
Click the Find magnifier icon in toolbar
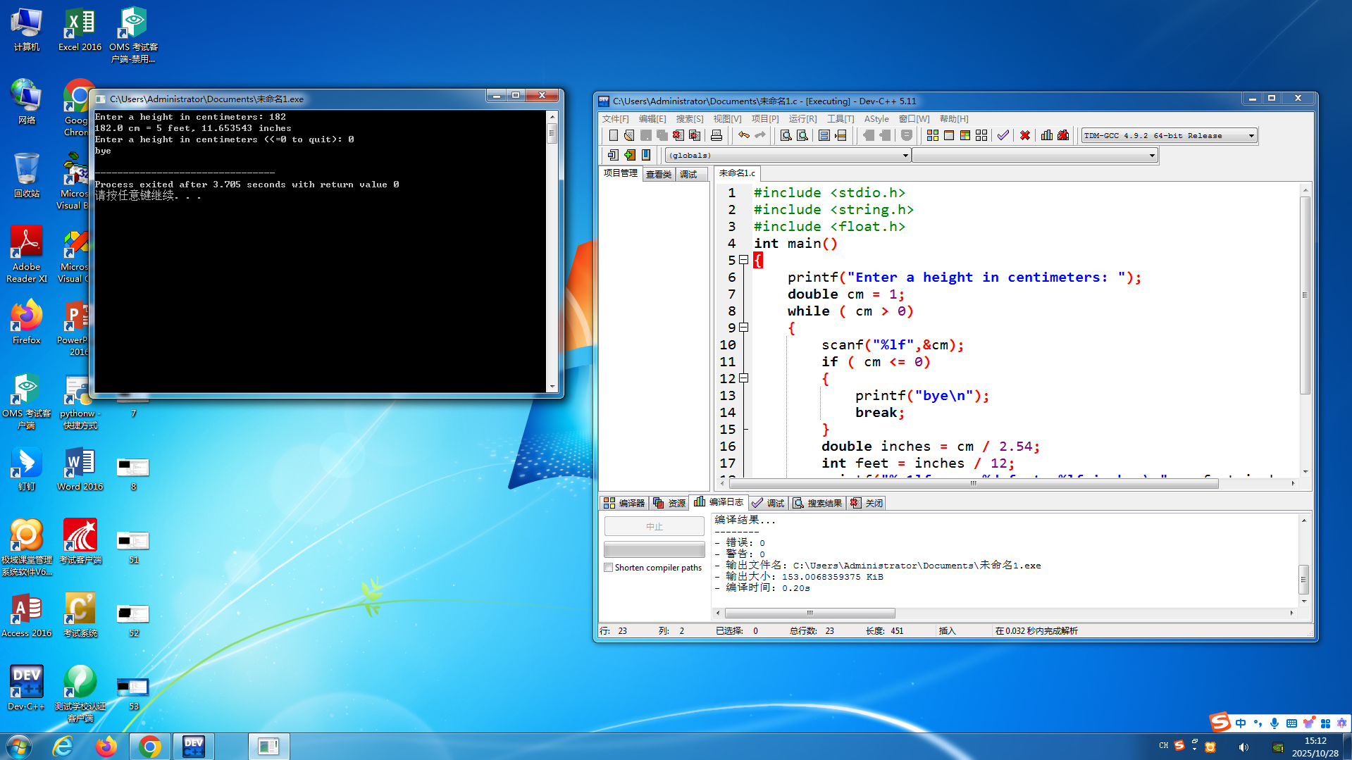point(786,135)
